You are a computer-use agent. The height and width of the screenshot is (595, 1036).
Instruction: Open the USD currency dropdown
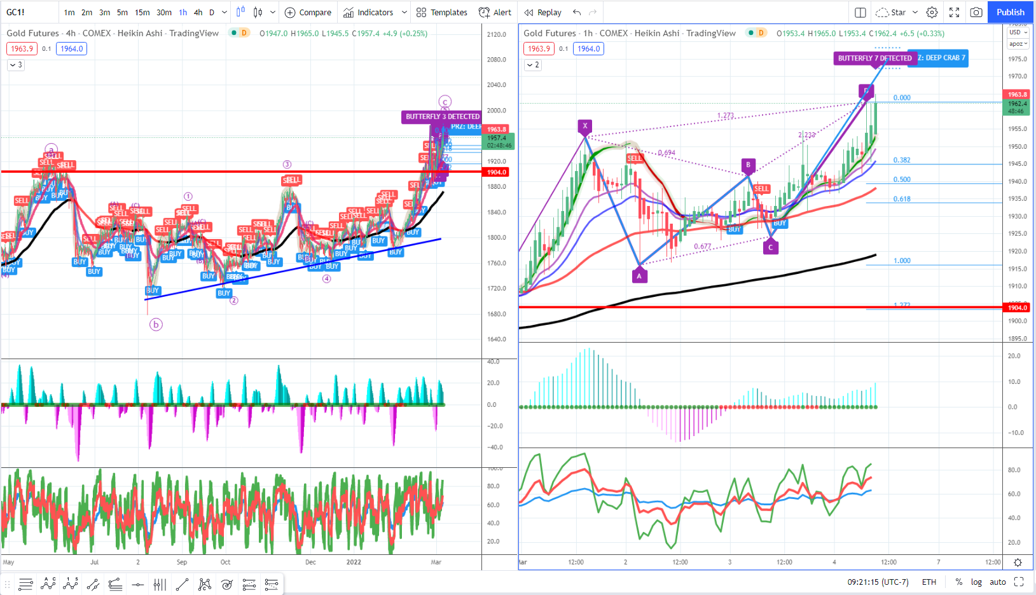click(x=1018, y=32)
